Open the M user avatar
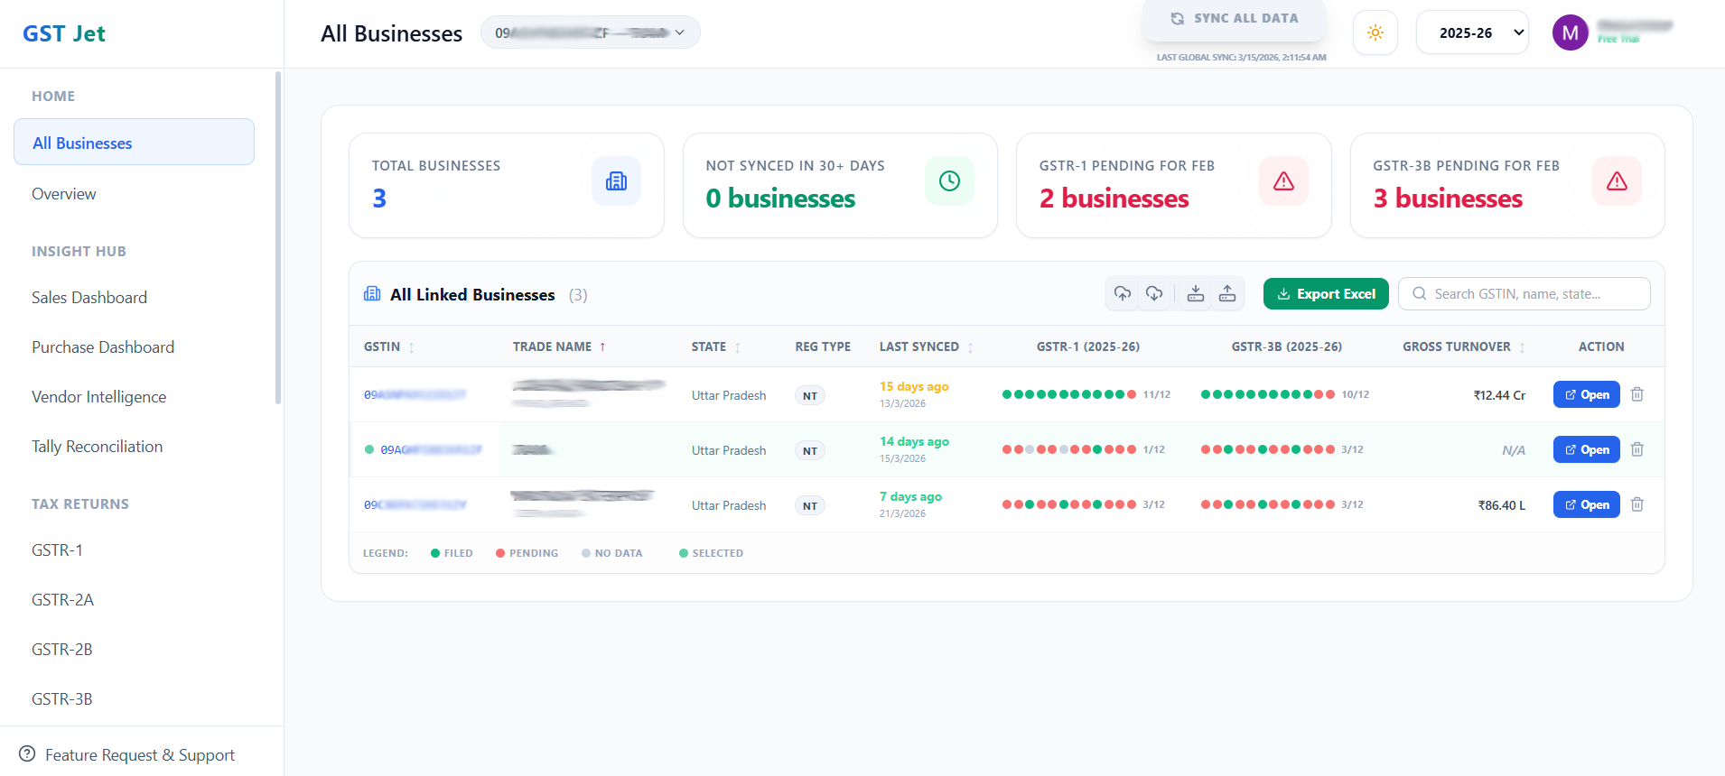This screenshot has width=1725, height=776. pyautogui.click(x=1570, y=33)
